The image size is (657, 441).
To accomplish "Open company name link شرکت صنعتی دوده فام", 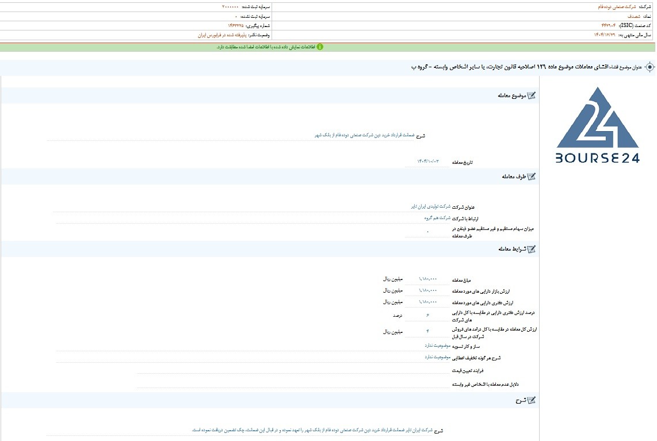I will [x=617, y=7].
